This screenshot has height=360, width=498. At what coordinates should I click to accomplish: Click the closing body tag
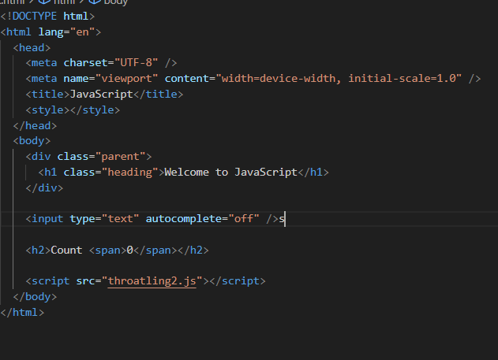tap(35, 297)
